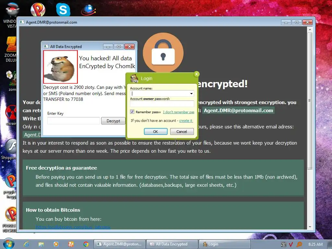The height and width of the screenshot is (249, 332).
Task: Launch Internet Explorer from taskbar
Action: (26, 244)
